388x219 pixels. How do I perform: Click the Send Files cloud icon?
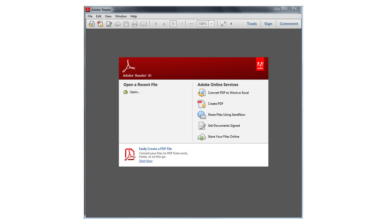pos(117,24)
